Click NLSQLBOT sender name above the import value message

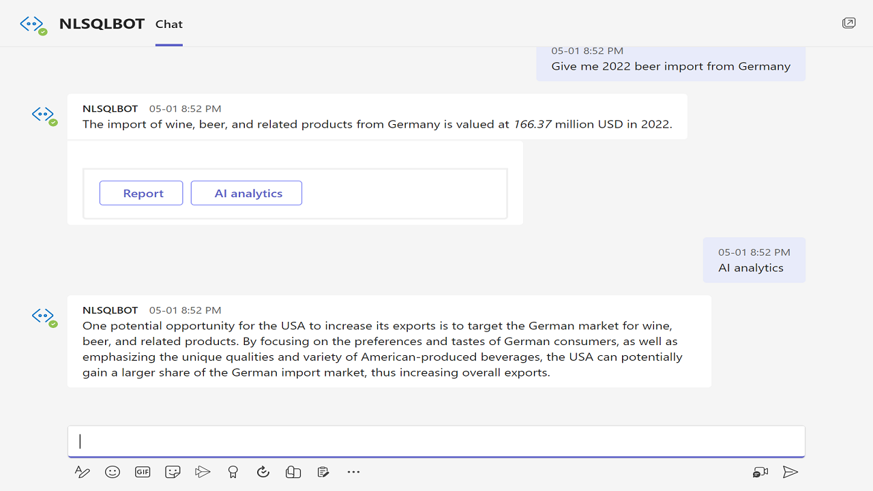point(110,108)
